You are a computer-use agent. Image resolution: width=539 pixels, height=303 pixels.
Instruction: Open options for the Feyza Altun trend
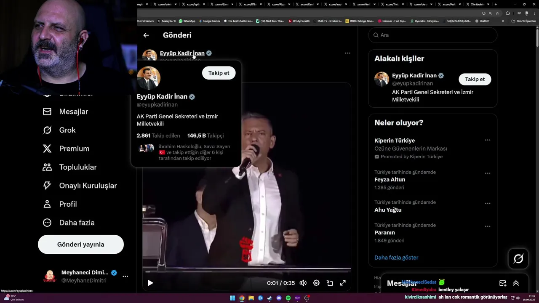point(488,173)
